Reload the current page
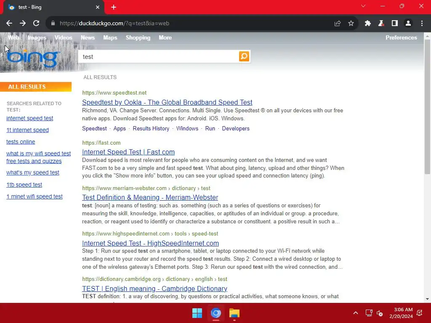Screen dimensions: 431x323 click(36, 24)
